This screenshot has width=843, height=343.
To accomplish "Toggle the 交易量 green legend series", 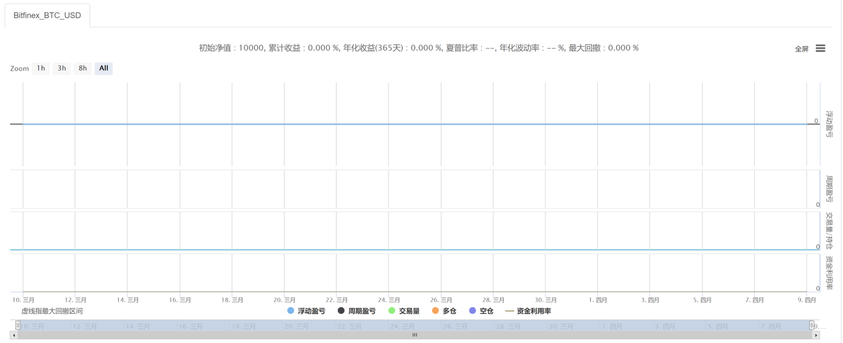I will coord(403,311).
